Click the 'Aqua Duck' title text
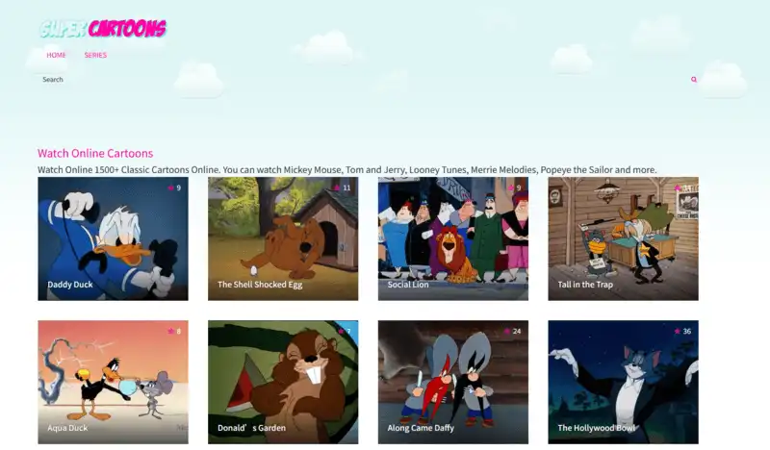 click(67, 428)
